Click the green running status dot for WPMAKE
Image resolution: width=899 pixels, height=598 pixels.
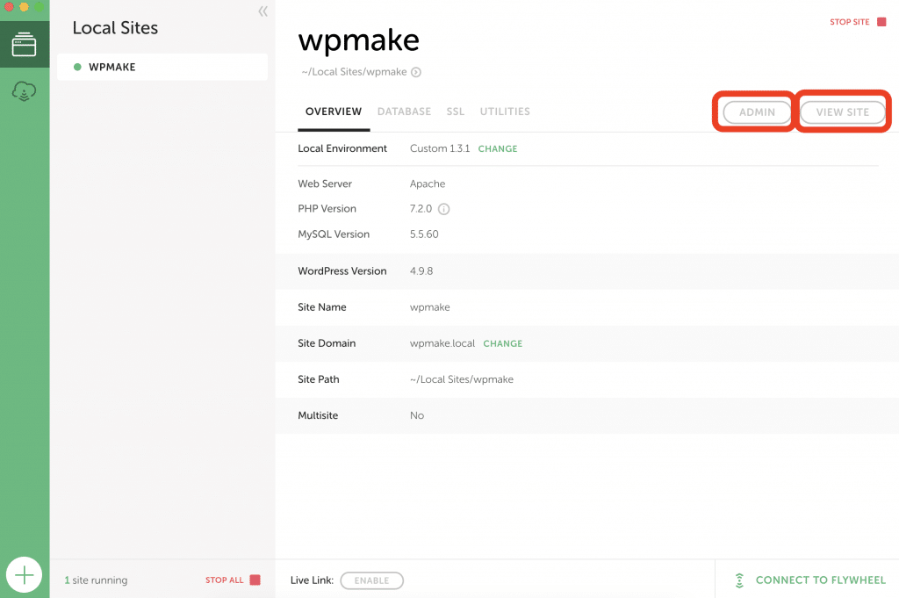77,67
